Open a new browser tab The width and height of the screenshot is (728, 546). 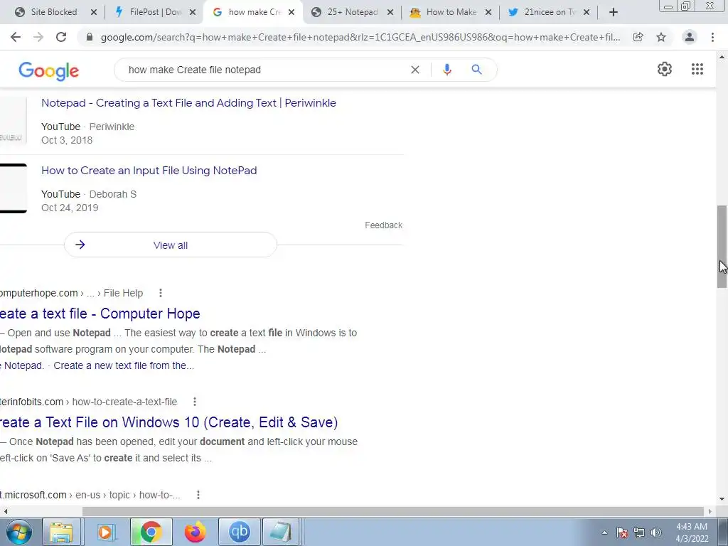click(614, 12)
